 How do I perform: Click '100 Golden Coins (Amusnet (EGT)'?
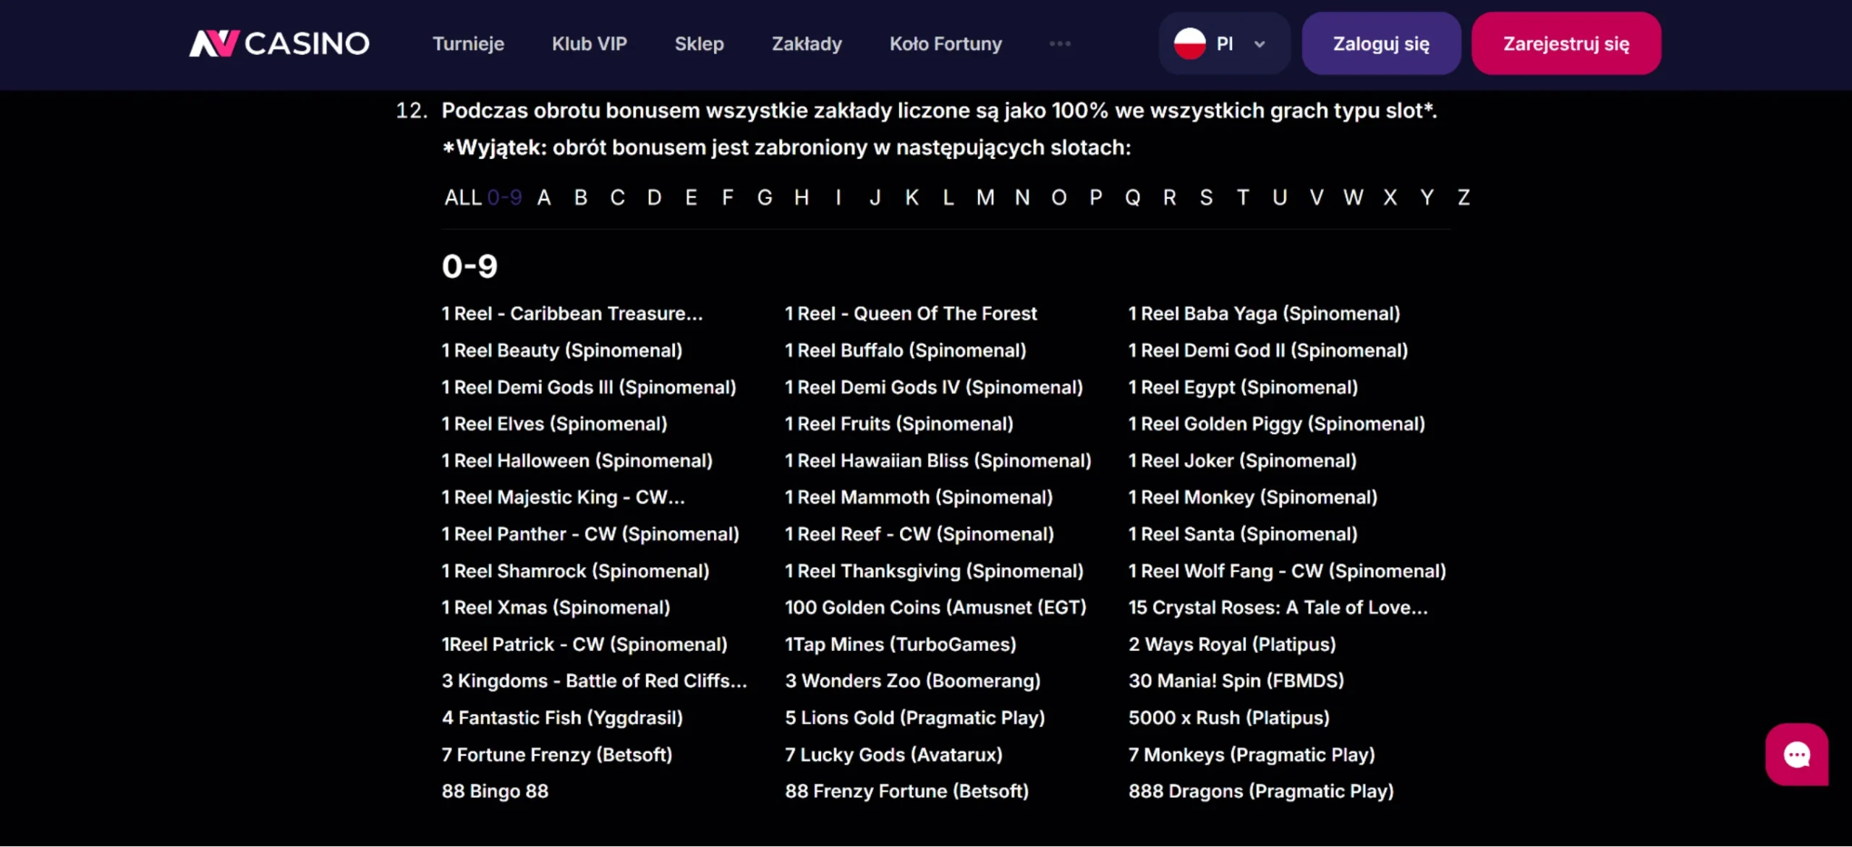coord(936,608)
